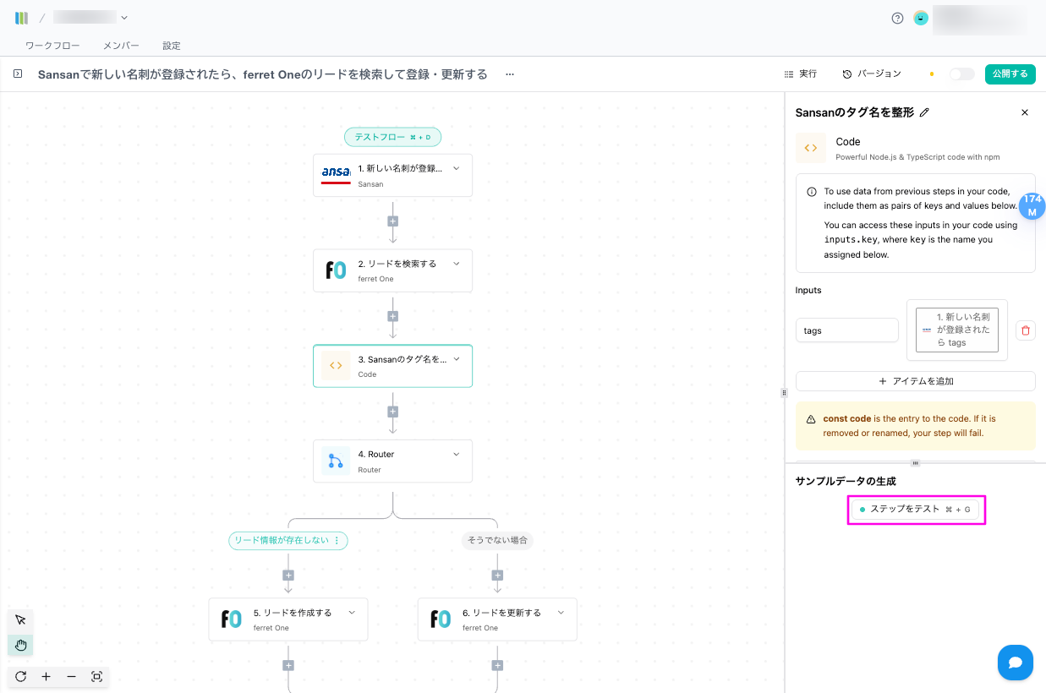Open the workspace name dropdown
The image size is (1046, 693).
124,17
